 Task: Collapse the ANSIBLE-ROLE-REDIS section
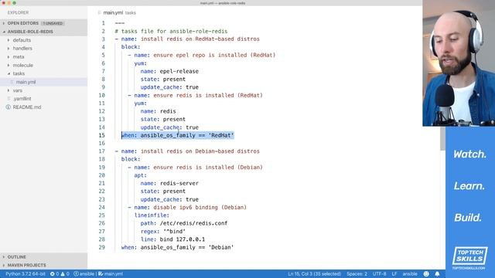tap(4, 32)
